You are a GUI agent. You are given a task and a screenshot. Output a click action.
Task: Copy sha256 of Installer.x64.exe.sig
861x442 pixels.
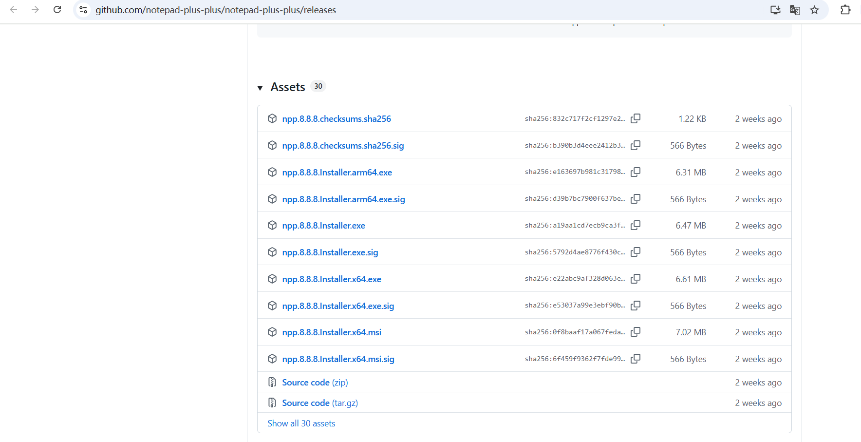pos(636,306)
